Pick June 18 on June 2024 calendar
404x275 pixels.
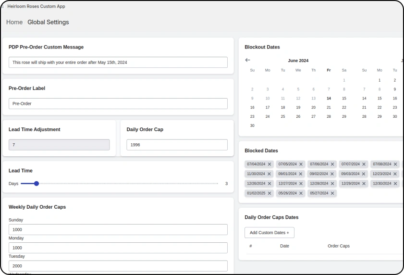(283, 107)
